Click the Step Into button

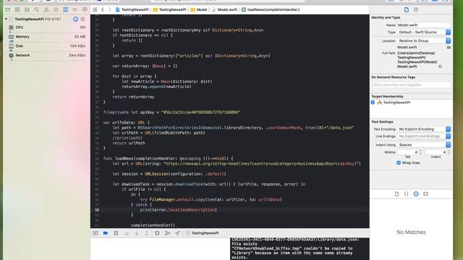[137, 233]
